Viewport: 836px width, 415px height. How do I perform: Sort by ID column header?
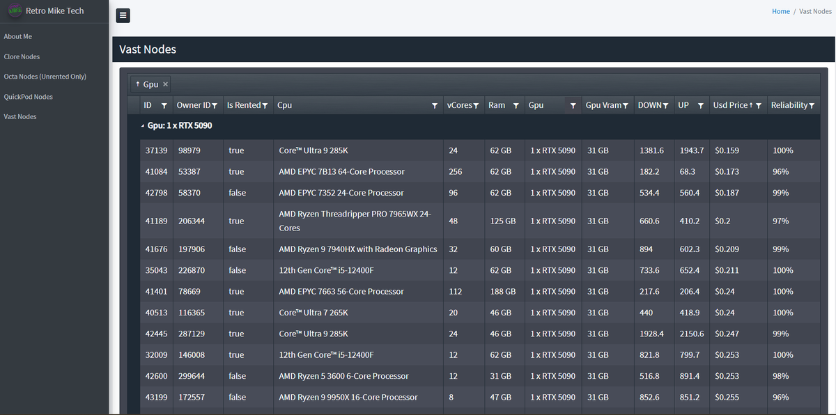[148, 105]
